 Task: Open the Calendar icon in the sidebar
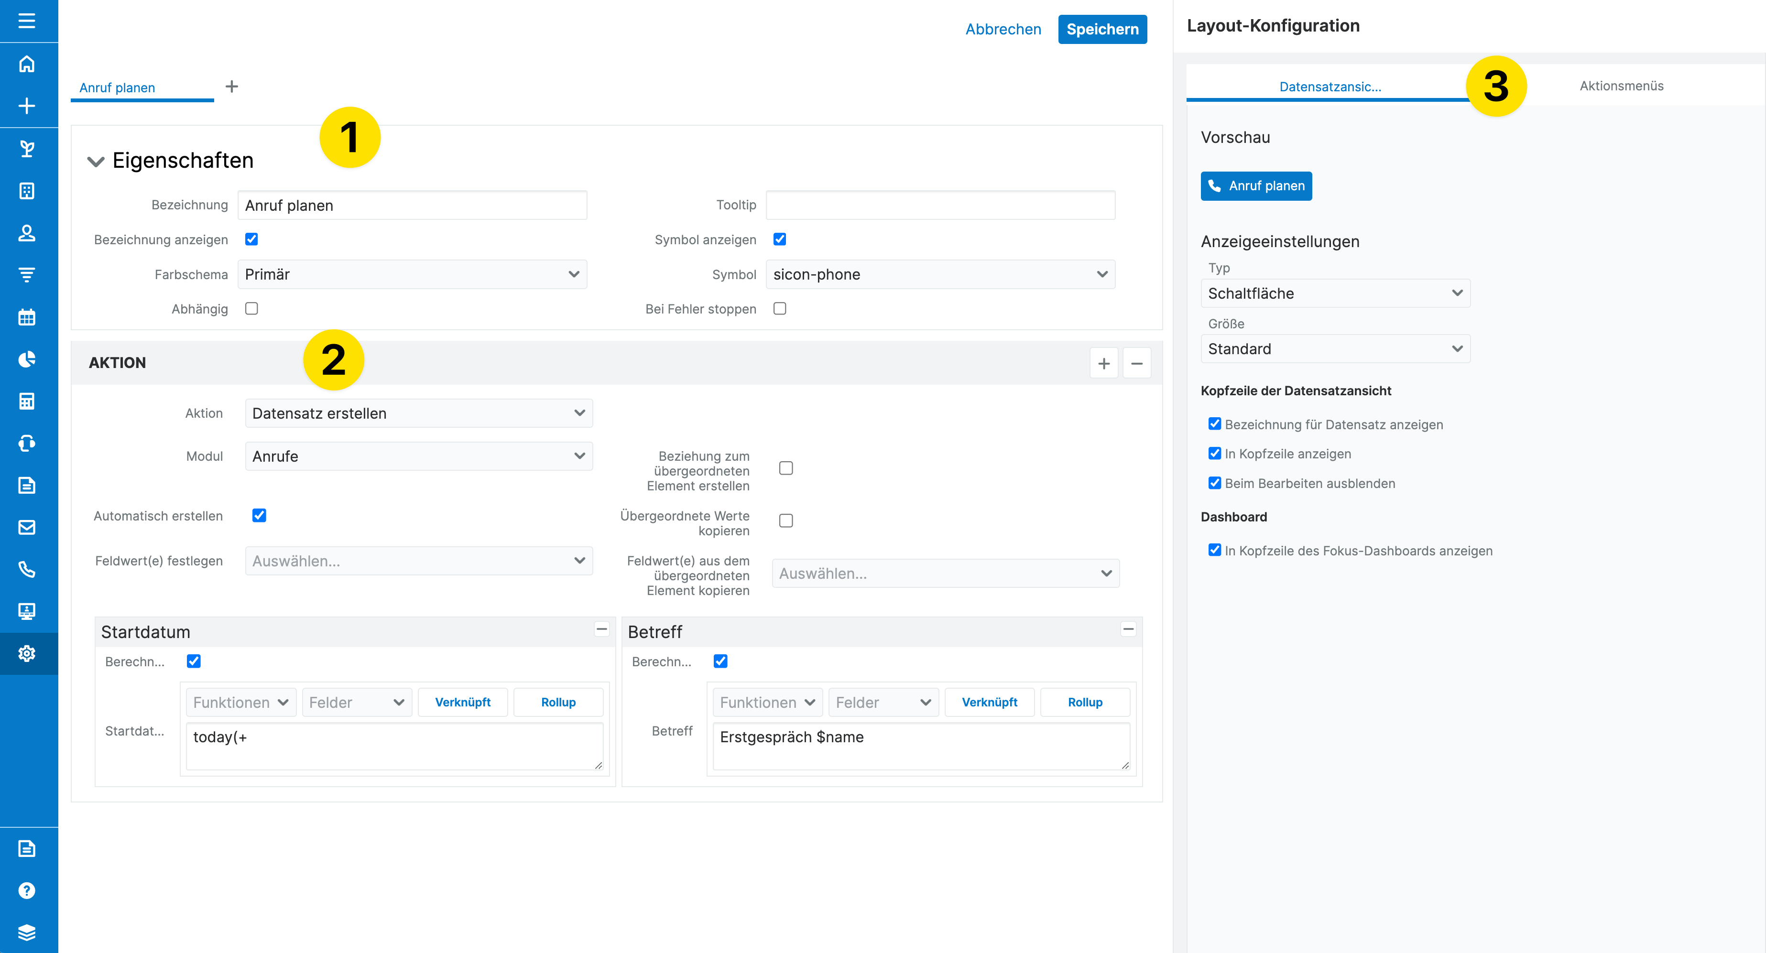click(x=27, y=317)
